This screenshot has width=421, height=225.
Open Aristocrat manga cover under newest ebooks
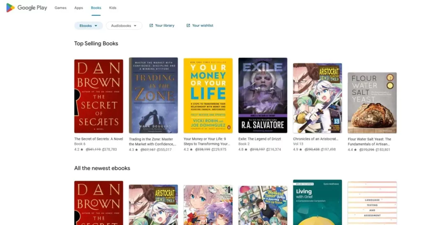[x=153, y=205]
